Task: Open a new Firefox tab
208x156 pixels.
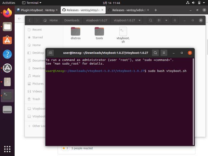Action: coord(156,10)
